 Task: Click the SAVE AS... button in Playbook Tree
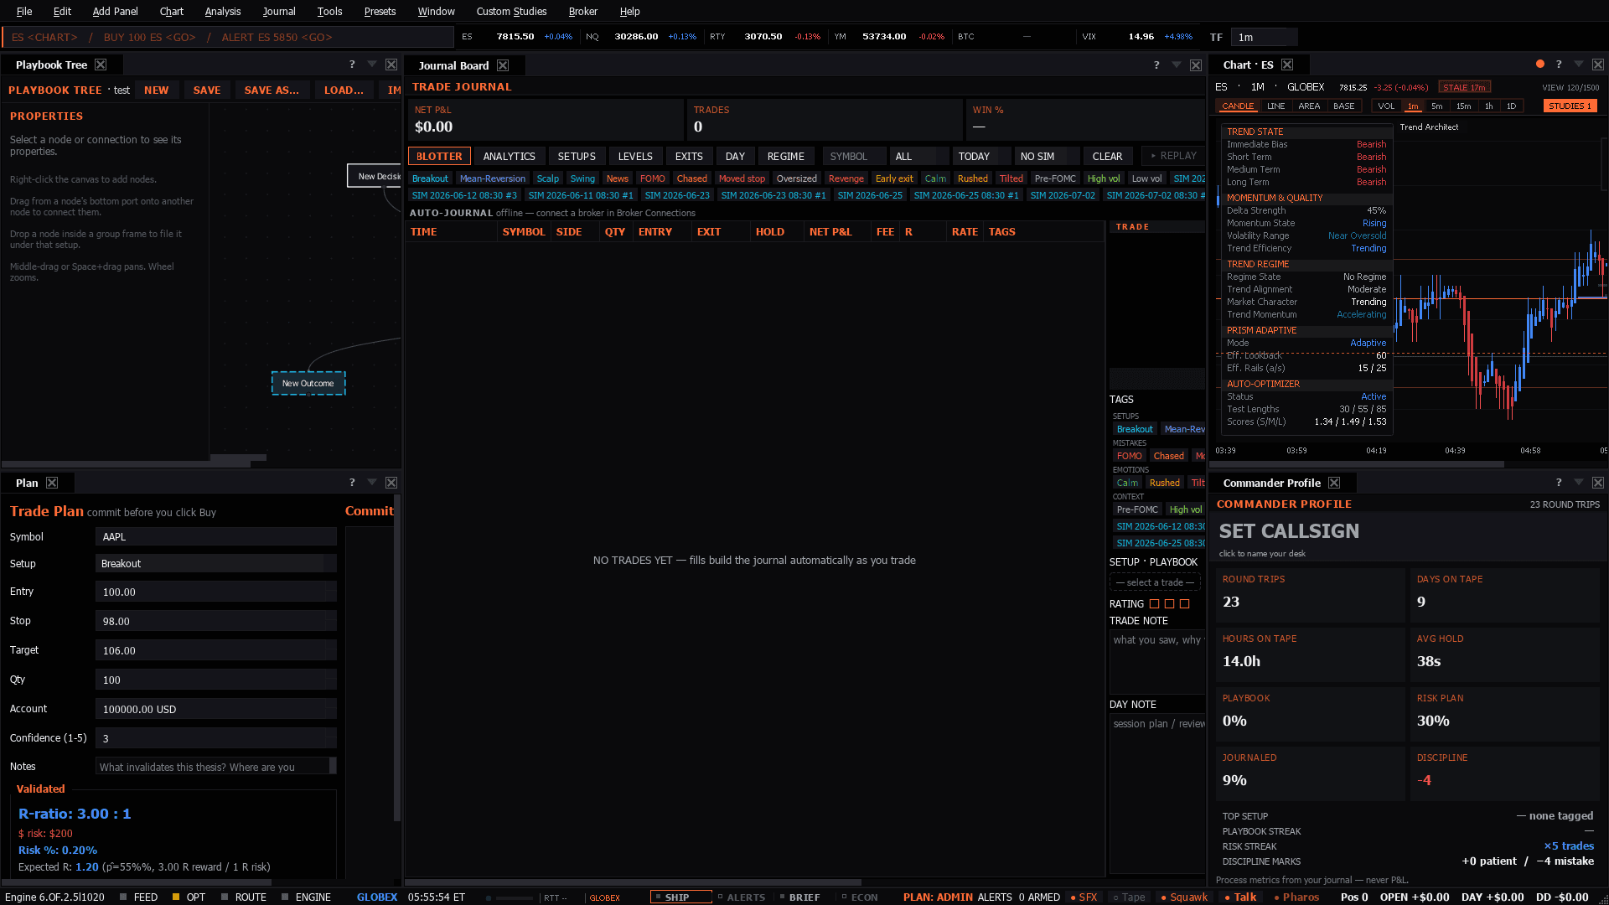272,90
